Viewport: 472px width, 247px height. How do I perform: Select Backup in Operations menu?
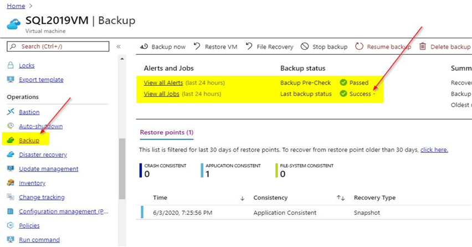pos(29,141)
